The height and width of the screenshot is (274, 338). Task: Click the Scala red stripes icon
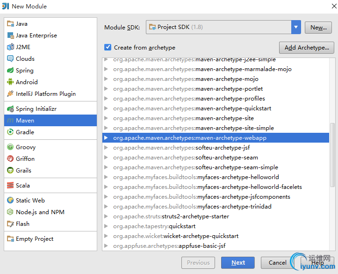pyautogui.click(x=10, y=186)
